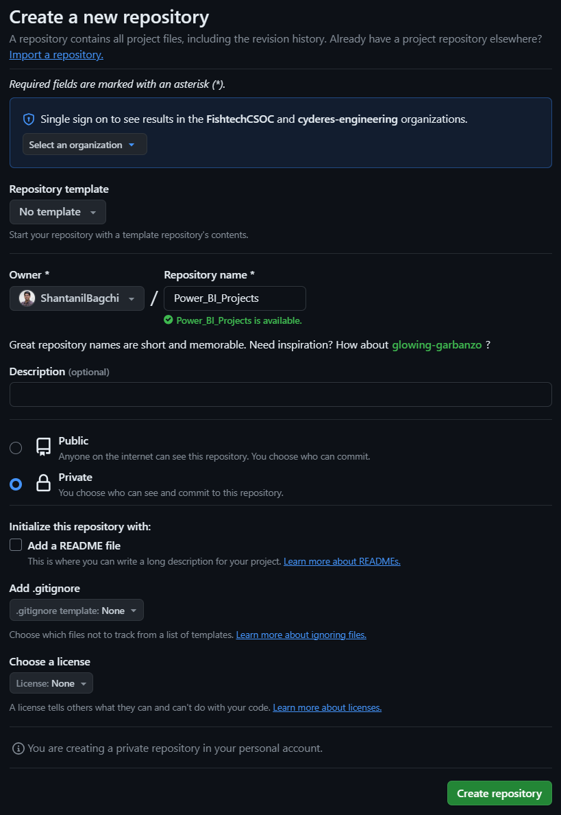Image resolution: width=561 pixels, height=815 pixels.
Task: Click the Private repository lock icon
Action: pos(43,484)
